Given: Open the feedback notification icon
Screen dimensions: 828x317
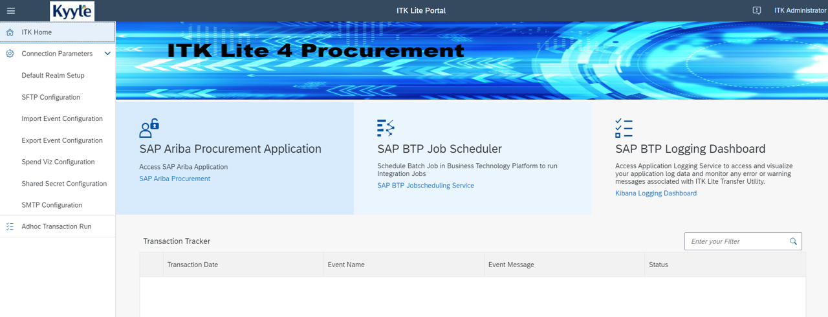Looking at the screenshot, I should (x=757, y=10).
